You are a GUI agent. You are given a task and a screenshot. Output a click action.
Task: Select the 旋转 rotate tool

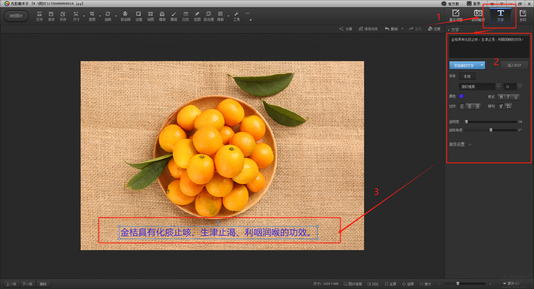click(108, 16)
